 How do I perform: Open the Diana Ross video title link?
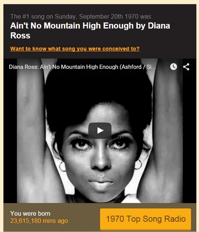pos(83,67)
